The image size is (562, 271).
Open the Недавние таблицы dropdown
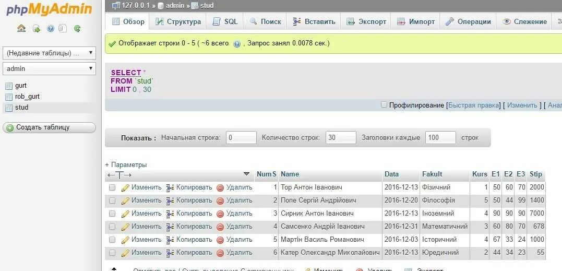(x=49, y=53)
